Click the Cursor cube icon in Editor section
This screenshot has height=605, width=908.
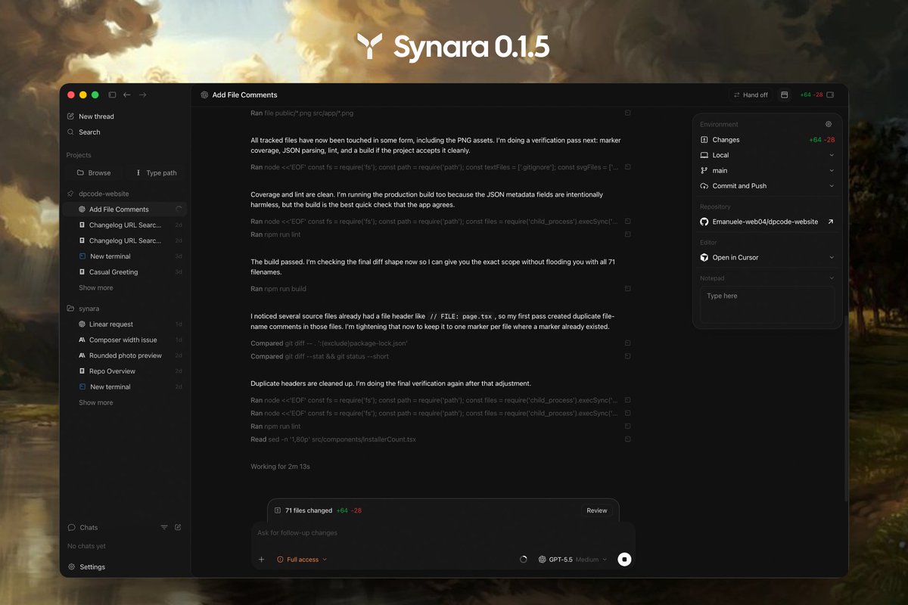click(704, 258)
